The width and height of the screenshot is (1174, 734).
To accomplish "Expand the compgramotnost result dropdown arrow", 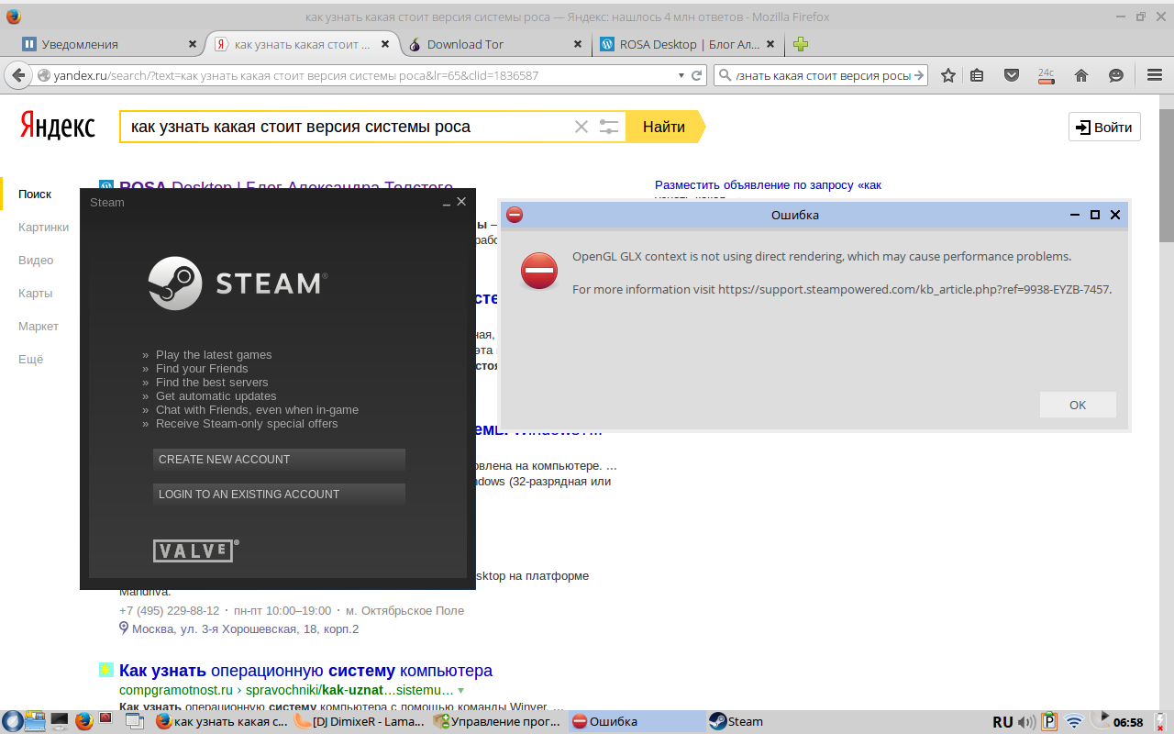I will pos(460,690).
